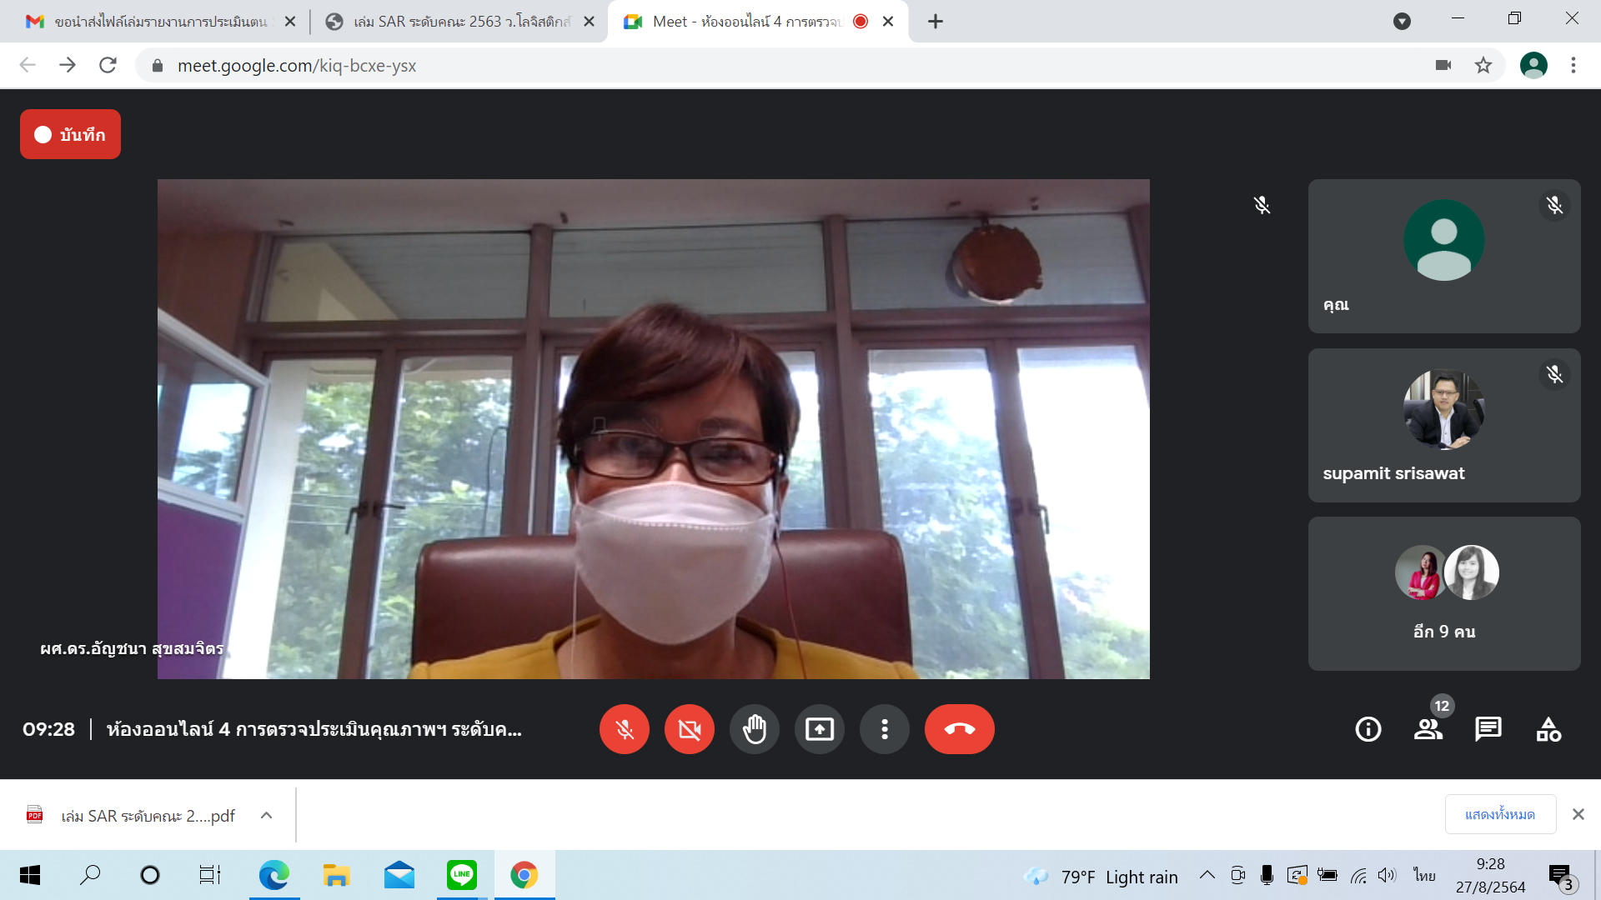
Task: Switch to the SAR 2563 tab
Action: coord(459,22)
